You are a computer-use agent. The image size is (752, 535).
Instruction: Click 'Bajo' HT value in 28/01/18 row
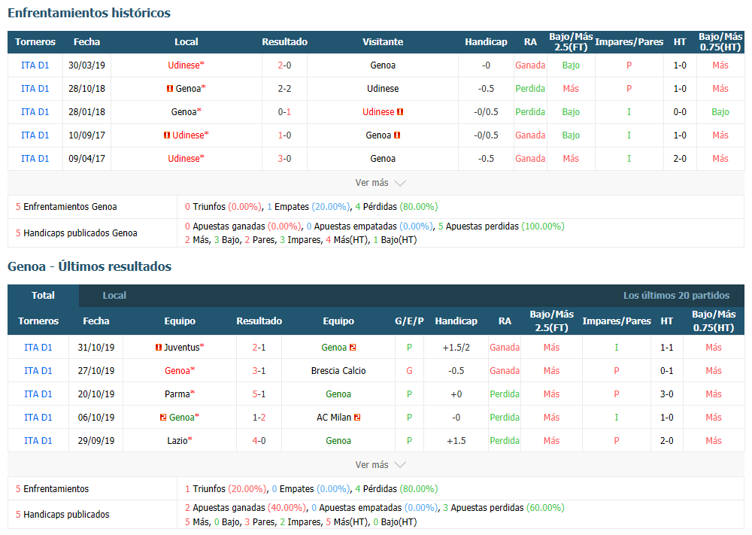[720, 112]
